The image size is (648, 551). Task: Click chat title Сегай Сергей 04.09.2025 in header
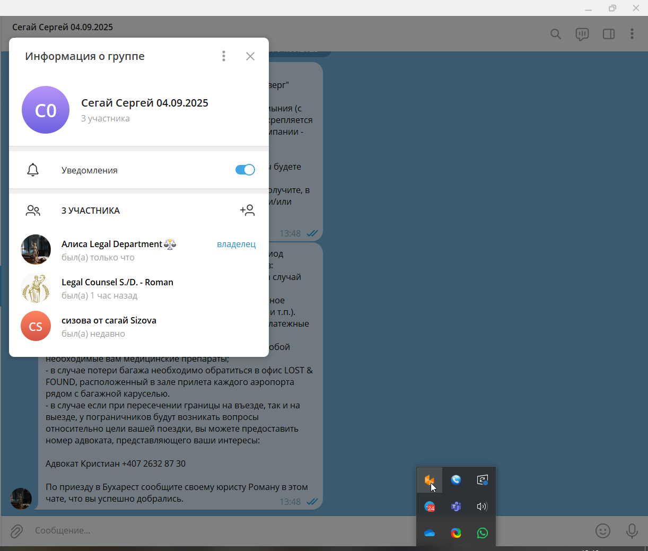click(x=63, y=27)
